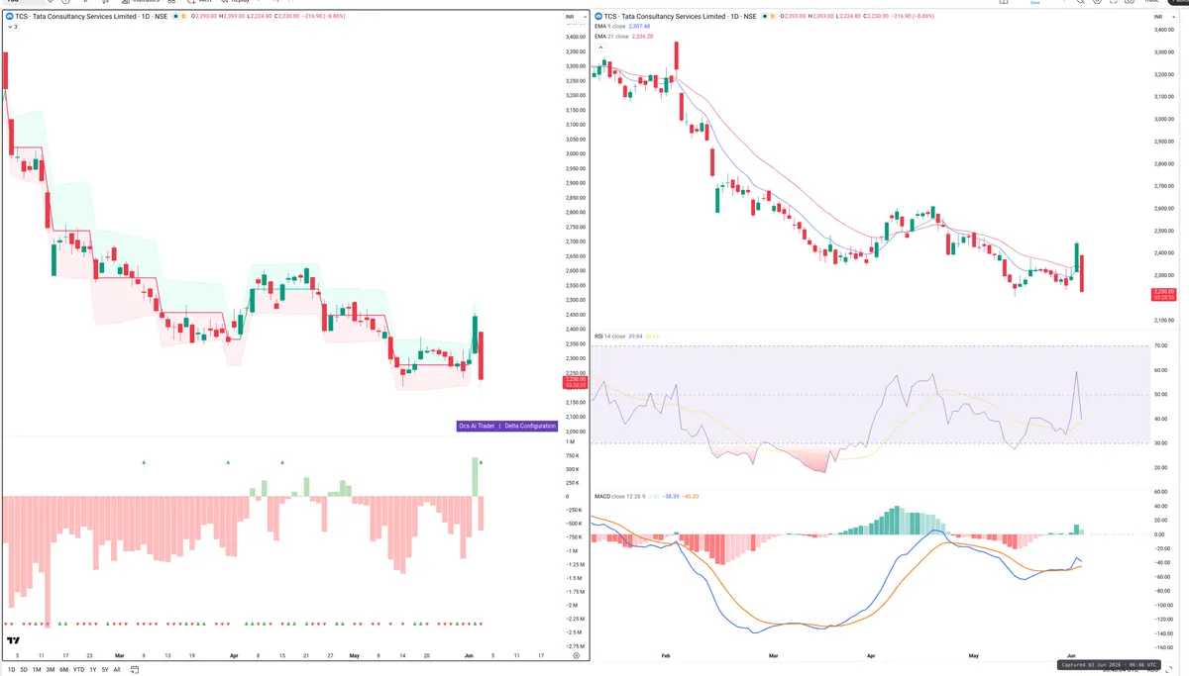This screenshot has height=676, width=1189.
Task: Click the 2,230.00 last price label on left chart
Action: click(575, 381)
